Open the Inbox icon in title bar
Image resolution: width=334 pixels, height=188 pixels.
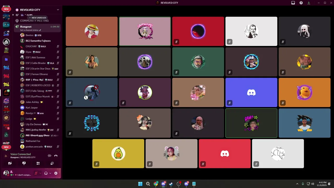(293, 3)
